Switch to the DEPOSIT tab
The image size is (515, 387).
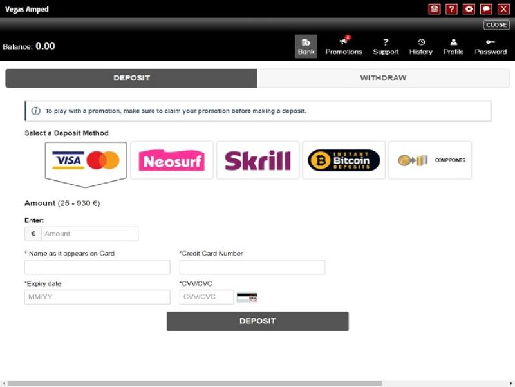click(131, 78)
